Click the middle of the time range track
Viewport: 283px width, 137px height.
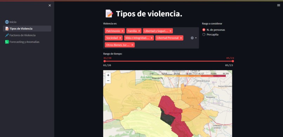(169, 61)
